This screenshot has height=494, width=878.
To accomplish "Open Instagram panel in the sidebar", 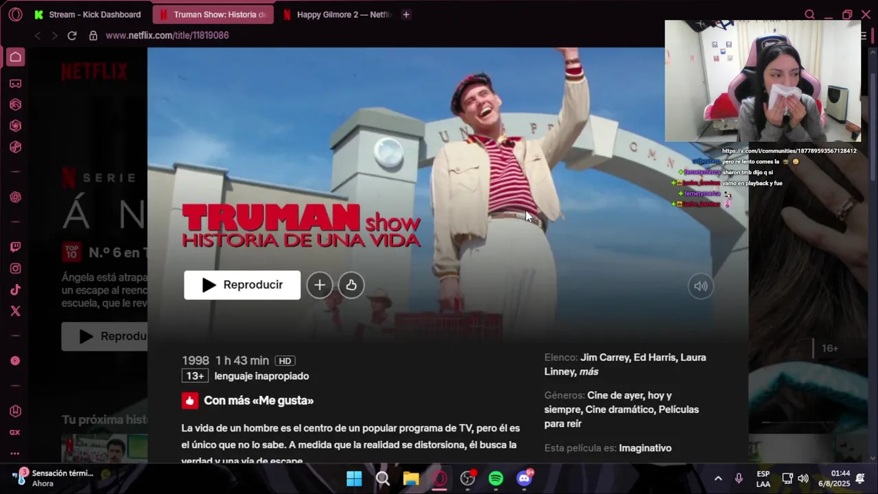I will click(15, 268).
